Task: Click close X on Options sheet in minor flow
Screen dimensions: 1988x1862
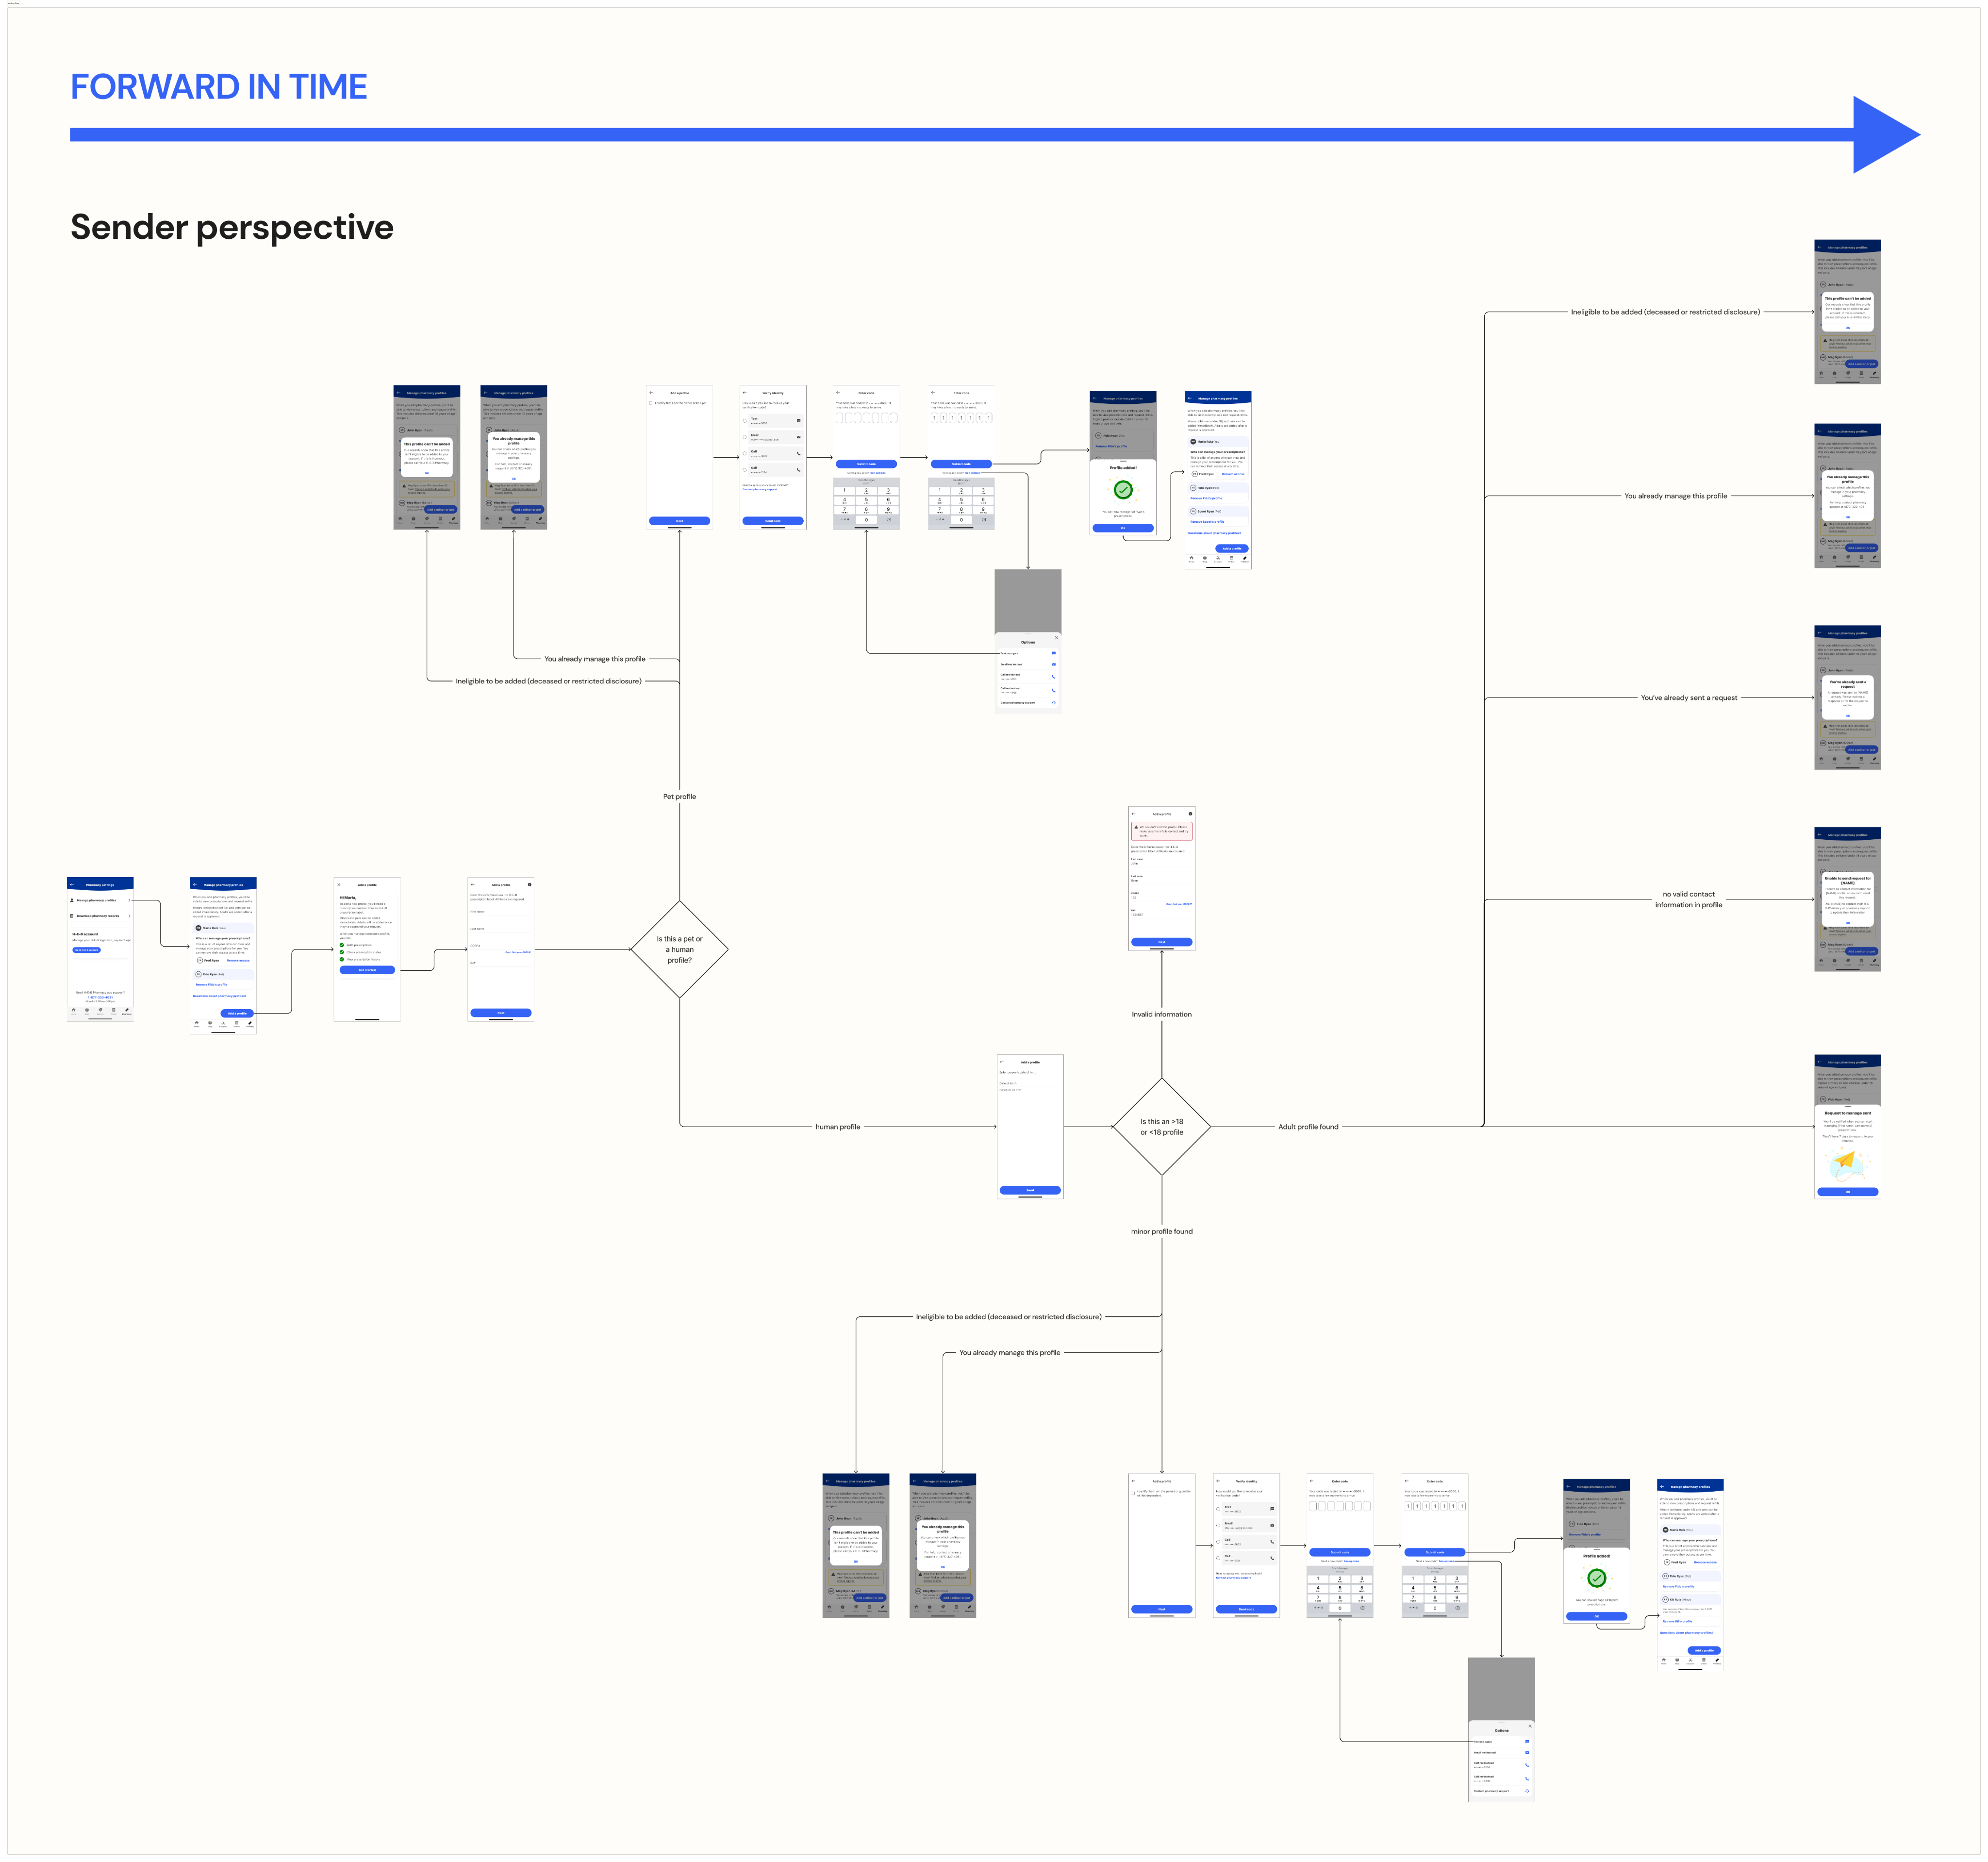Action: click(1529, 1726)
